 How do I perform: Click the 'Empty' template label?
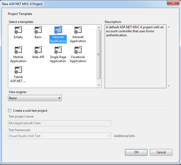(18, 37)
